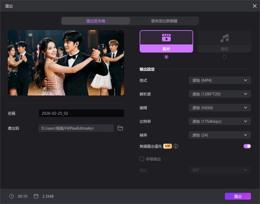Click the clock duration icon
The width and height of the screenshot is (260, 204).
tap(11, 196)
